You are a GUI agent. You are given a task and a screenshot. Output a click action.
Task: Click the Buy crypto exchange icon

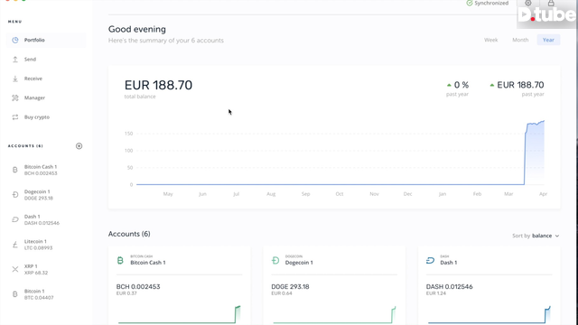[x=15, y=117]
